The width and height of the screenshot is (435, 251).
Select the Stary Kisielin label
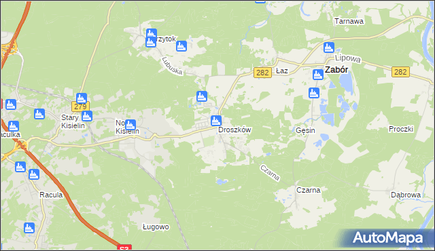73,121
